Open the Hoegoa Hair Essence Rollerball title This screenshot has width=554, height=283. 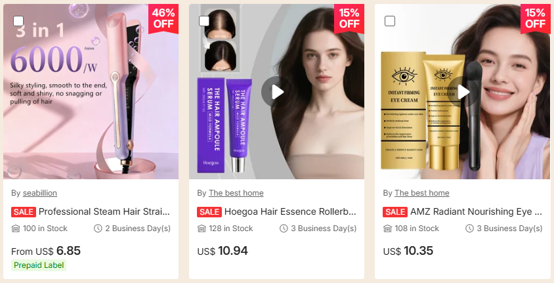[290, 211]
